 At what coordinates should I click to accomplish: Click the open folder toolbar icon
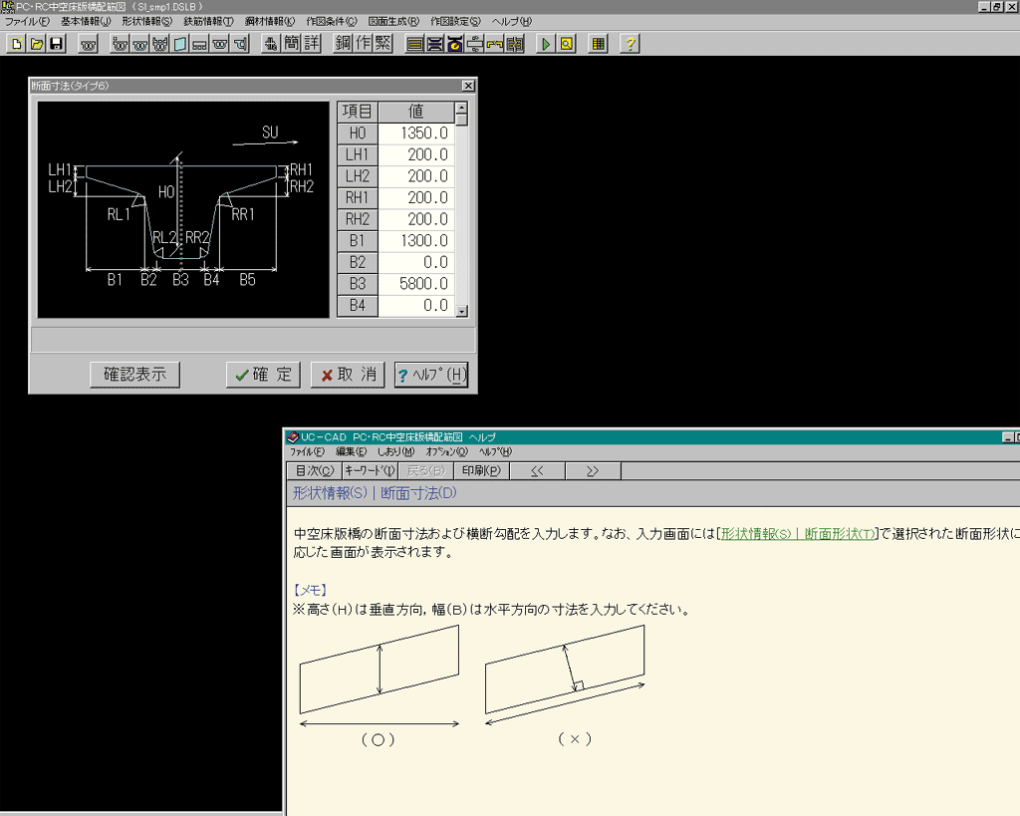[37, 44]
